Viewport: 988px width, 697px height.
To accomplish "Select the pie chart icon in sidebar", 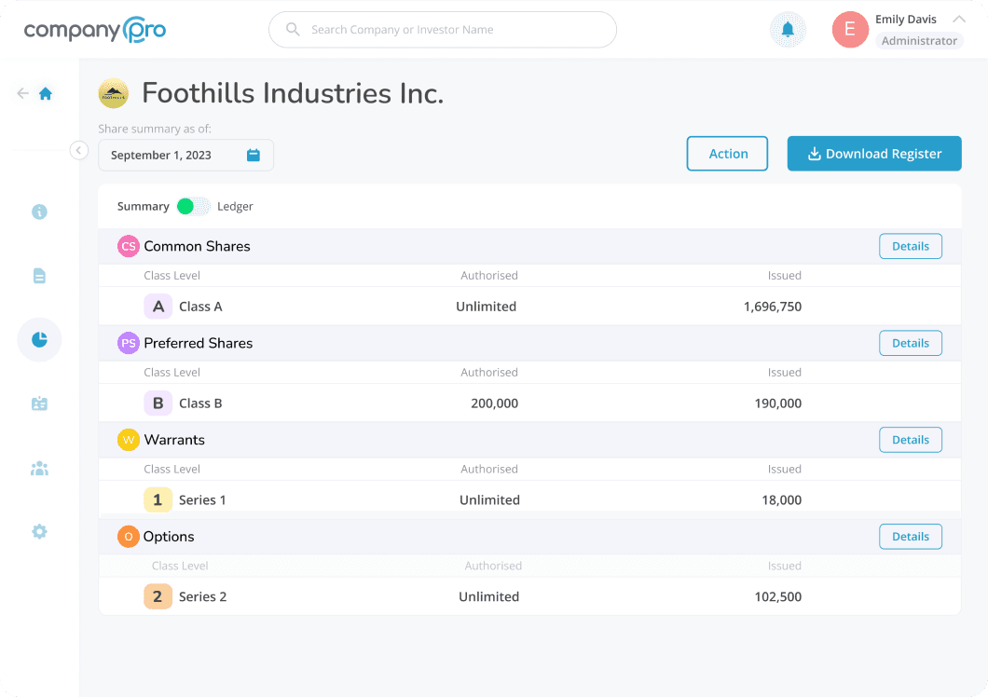I will click(x=39, y=340).
